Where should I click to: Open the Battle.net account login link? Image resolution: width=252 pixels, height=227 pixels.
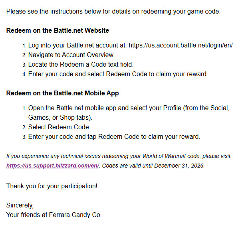click(x=181, y=45)
